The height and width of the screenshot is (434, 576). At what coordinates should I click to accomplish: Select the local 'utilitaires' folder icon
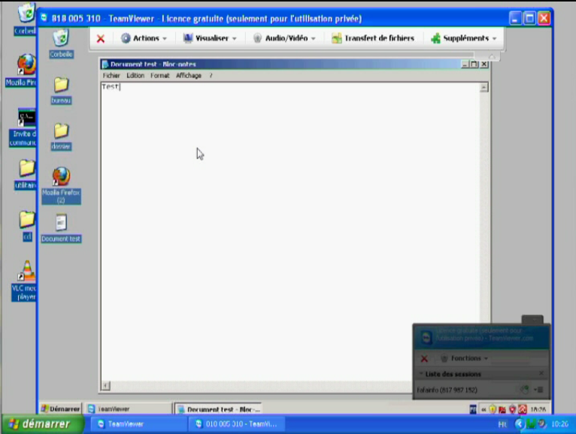25,175
